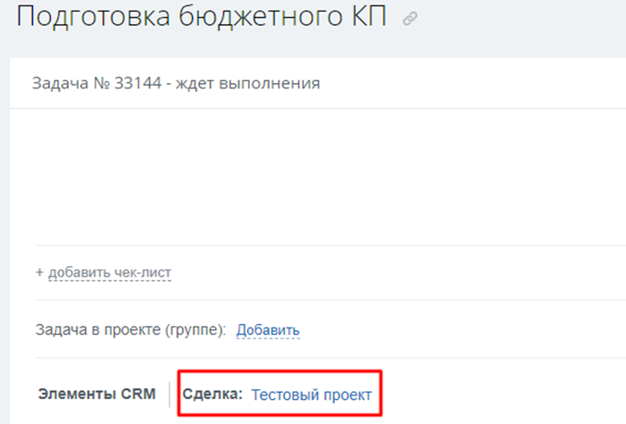Open the "Тестовый проект" deal link
The width and height of the screenshot is (626, 424).
311,394
